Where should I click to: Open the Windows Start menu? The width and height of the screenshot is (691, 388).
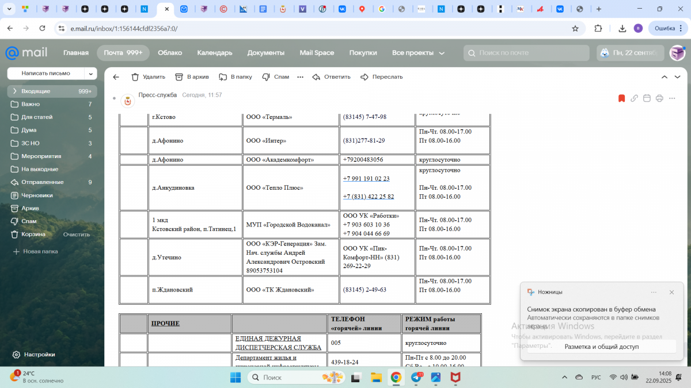pyautogui.click(x=236, y=377)
